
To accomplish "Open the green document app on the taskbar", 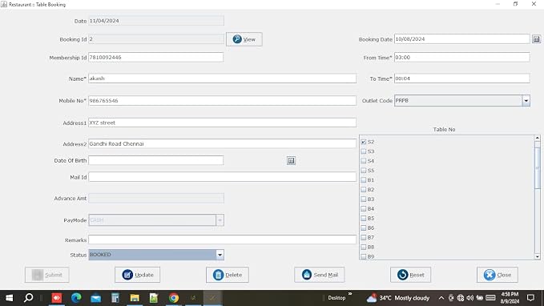I will 154,298.
